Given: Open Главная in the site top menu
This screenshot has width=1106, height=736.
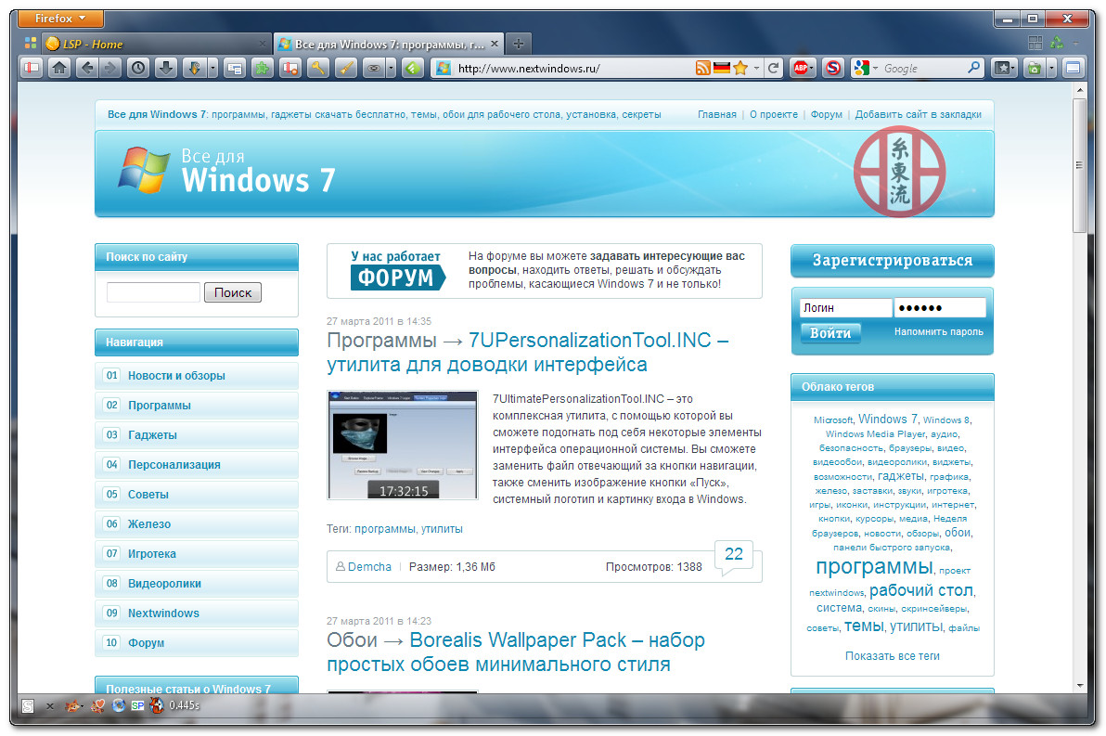Looking at the screenshot, I should point(716,114).
